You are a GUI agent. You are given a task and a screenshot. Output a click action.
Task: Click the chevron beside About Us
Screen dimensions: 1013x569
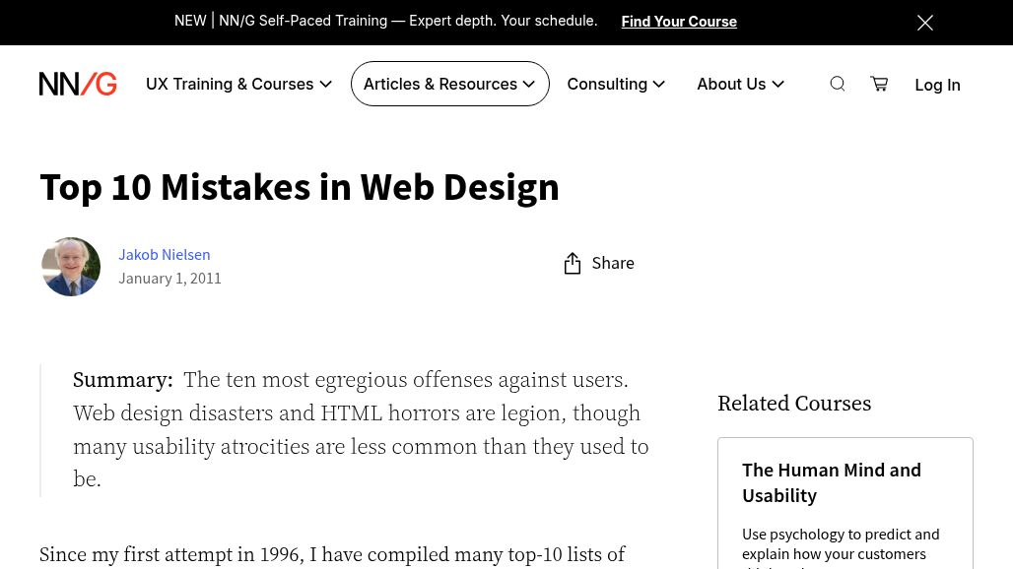point(777,84)
